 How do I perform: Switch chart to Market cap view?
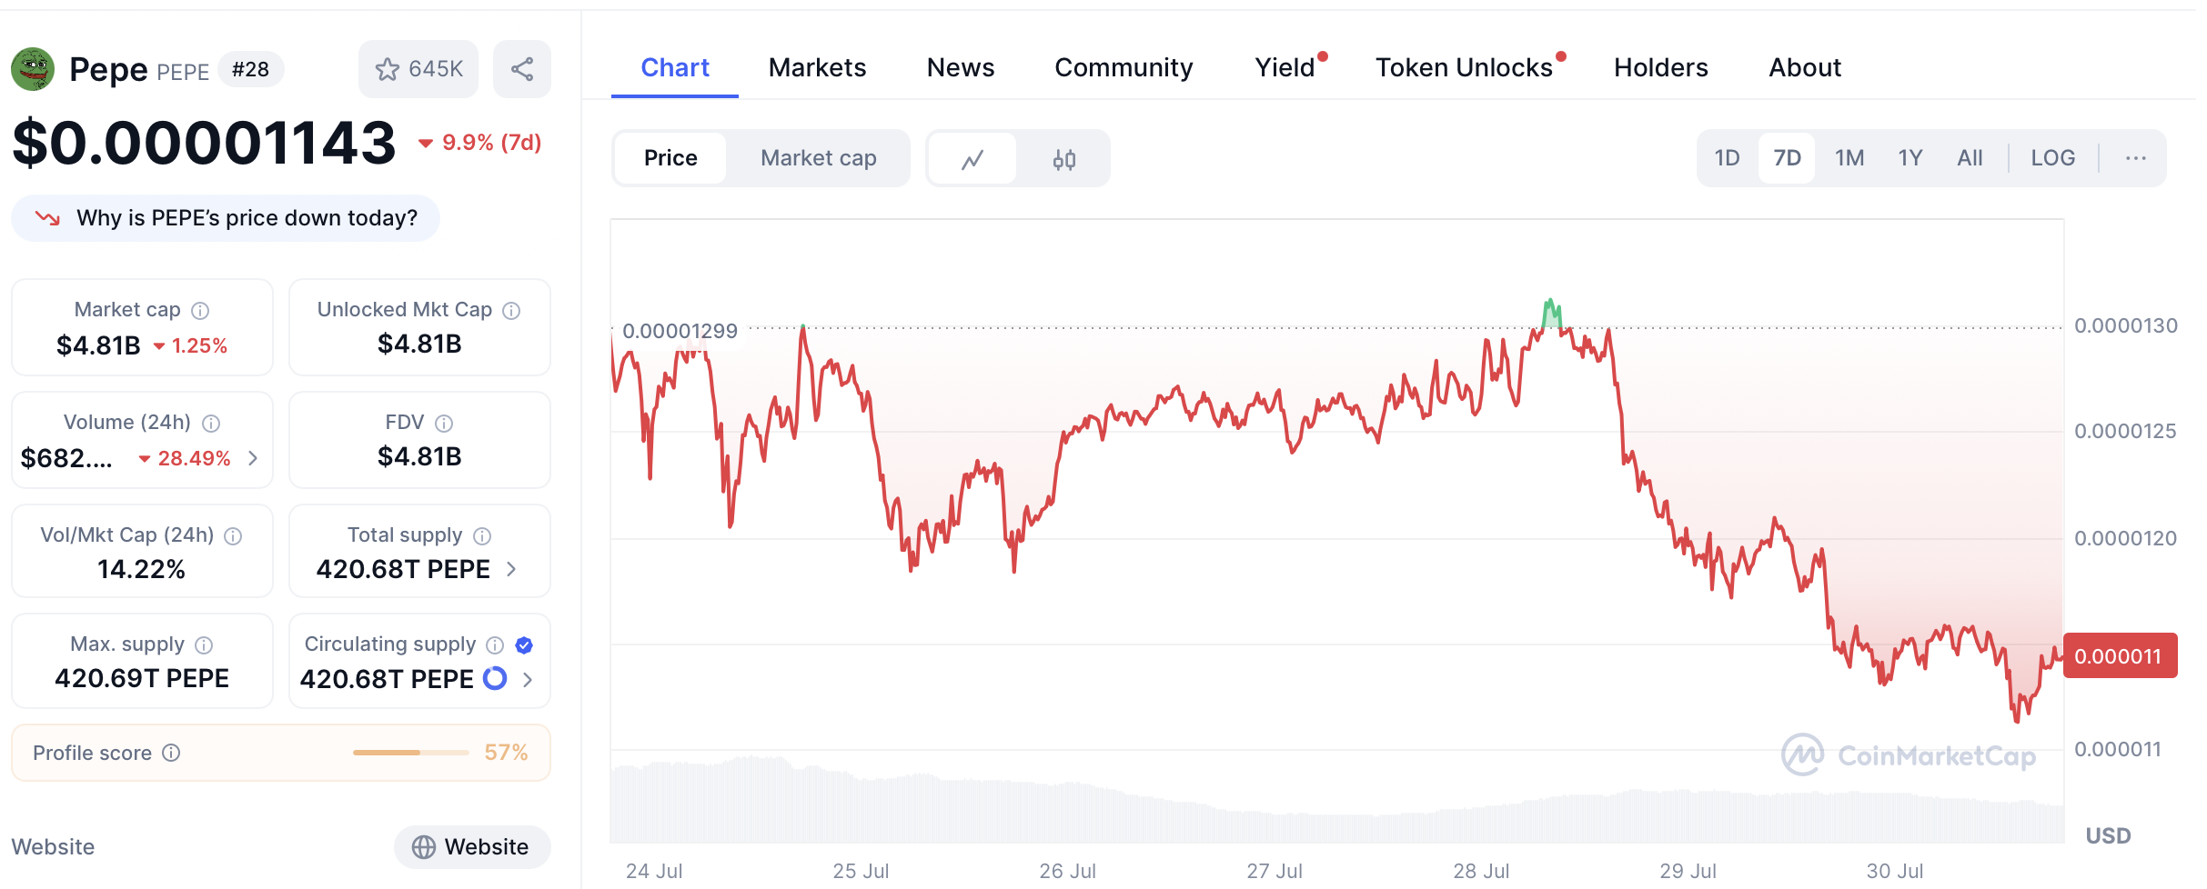click(x=818, y=158)
